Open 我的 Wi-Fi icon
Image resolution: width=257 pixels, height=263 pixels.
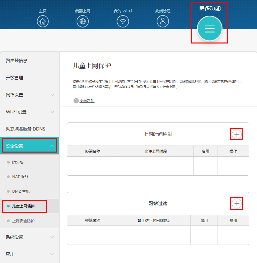pos(123,21)
